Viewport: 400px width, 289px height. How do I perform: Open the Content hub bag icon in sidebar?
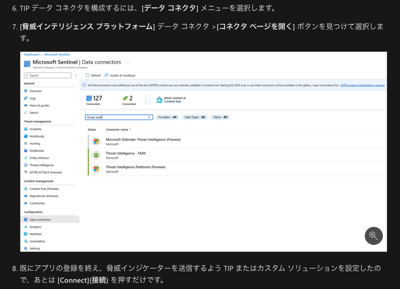26,189
